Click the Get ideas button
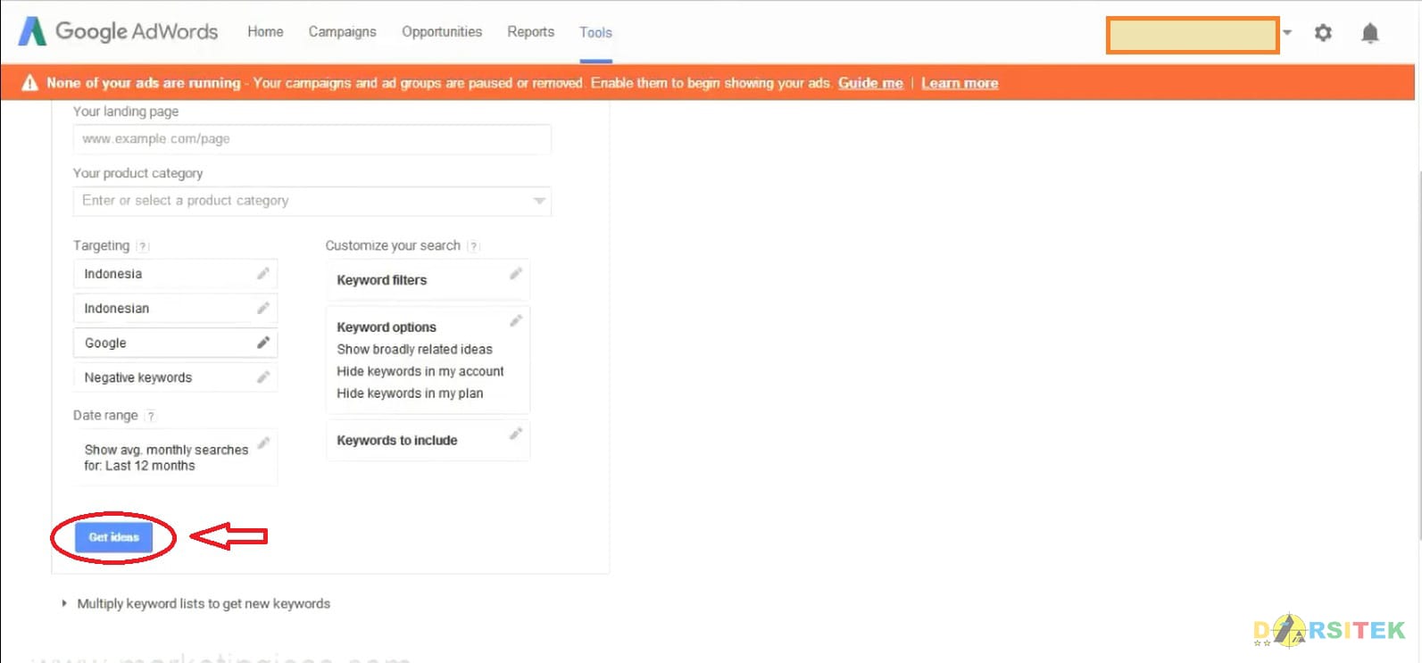 (x=114, y=537)
